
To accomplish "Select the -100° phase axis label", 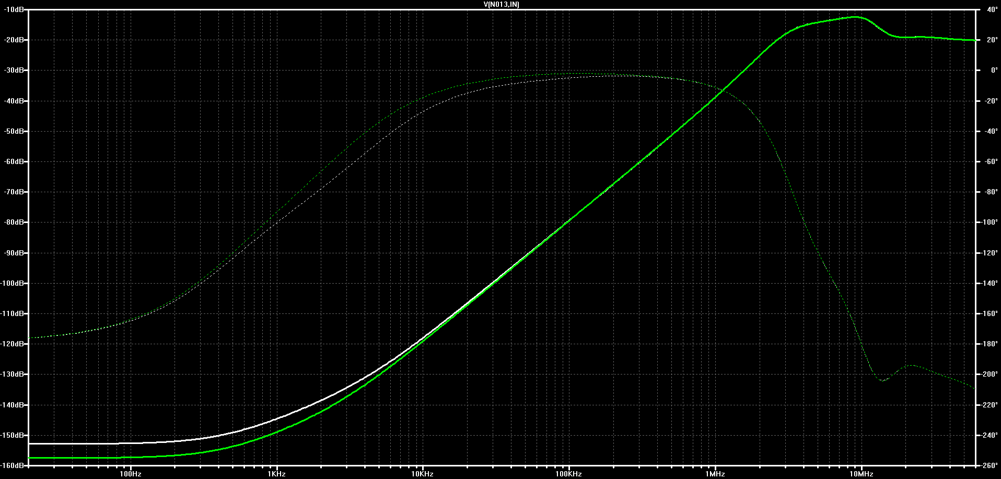I will 989,222.
